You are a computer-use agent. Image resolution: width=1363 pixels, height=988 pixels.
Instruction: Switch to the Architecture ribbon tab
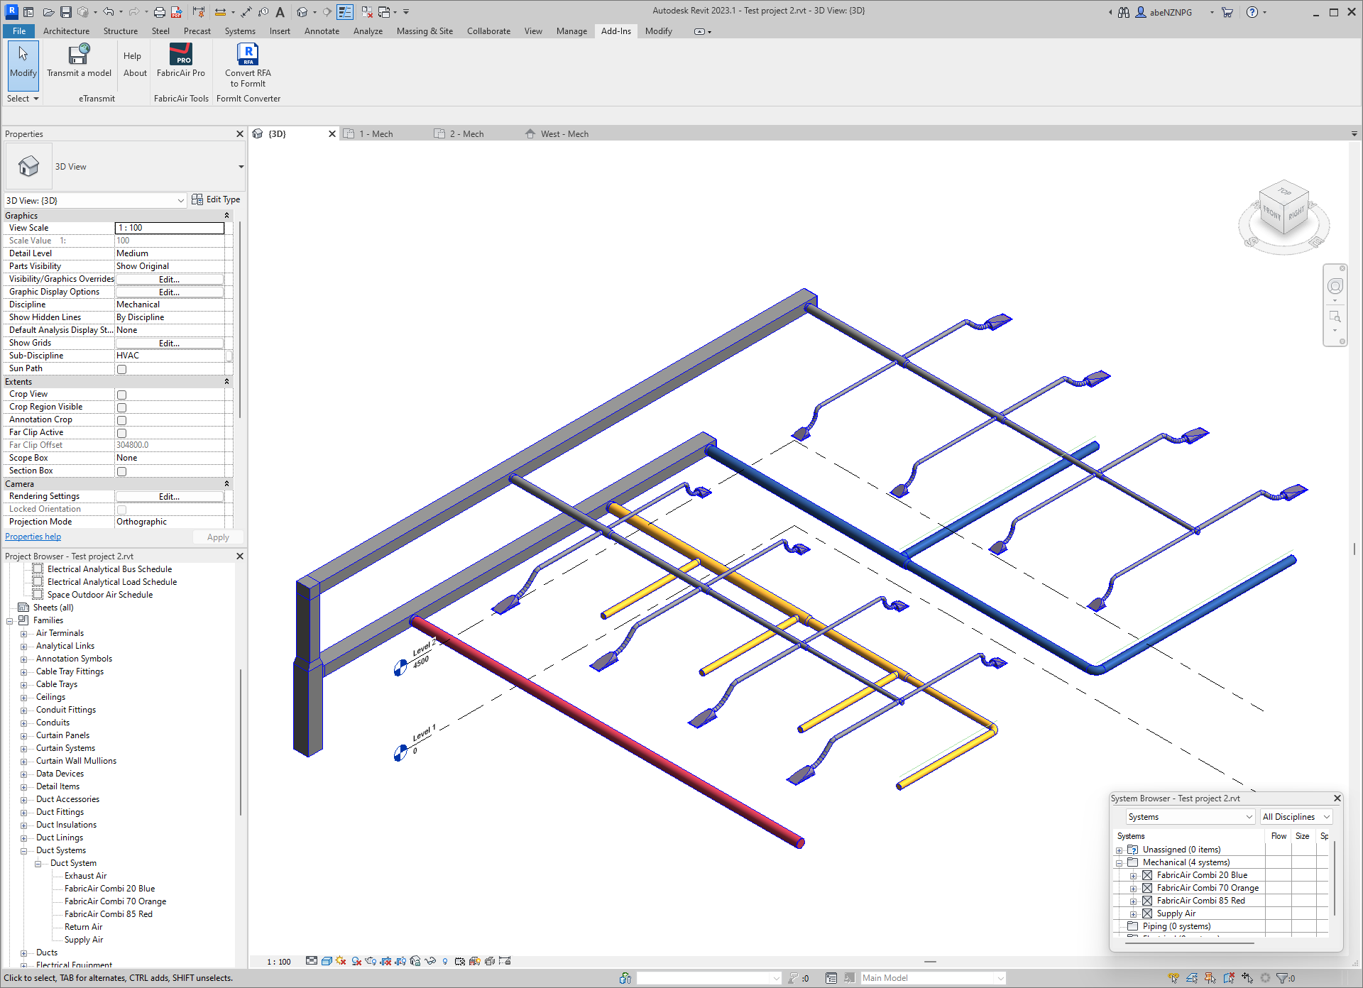(66, 31)
